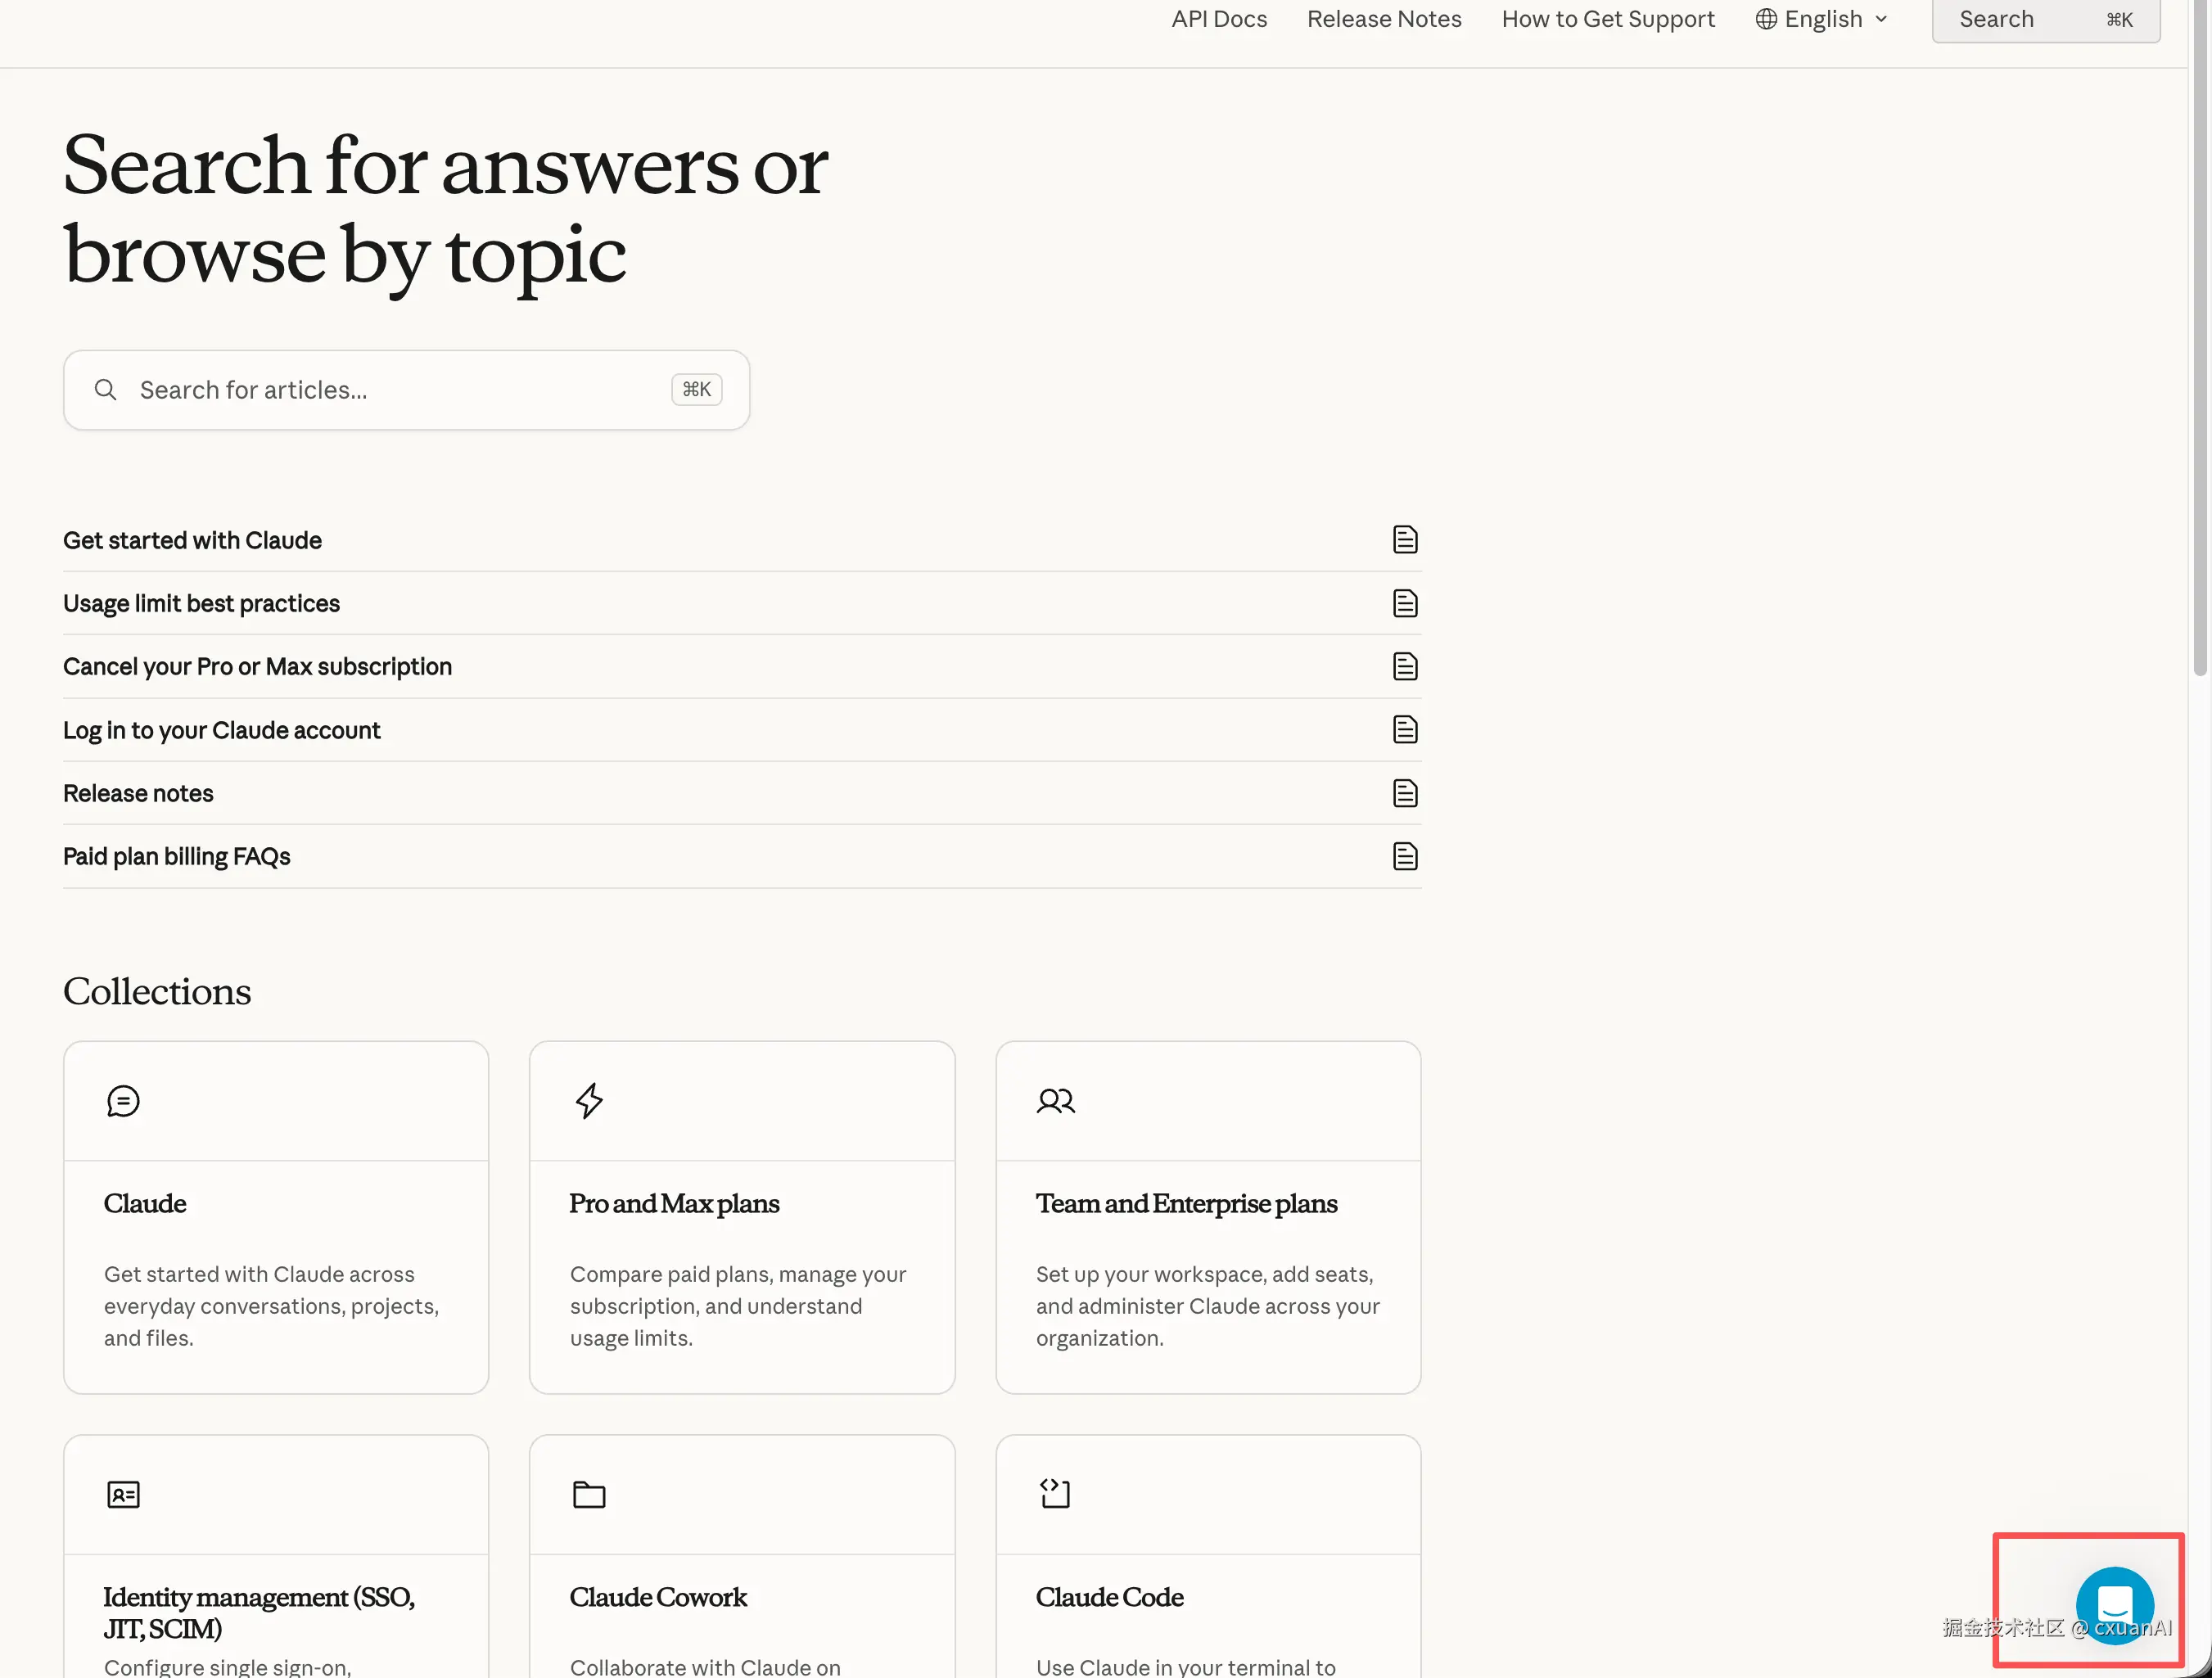Click the folder icon on Claude Cowork card
The height and width of the screenshot is (1678, 2212).
pos(589,1494)
